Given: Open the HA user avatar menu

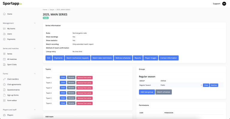Looking at the screenshot, I should (224, 4).
